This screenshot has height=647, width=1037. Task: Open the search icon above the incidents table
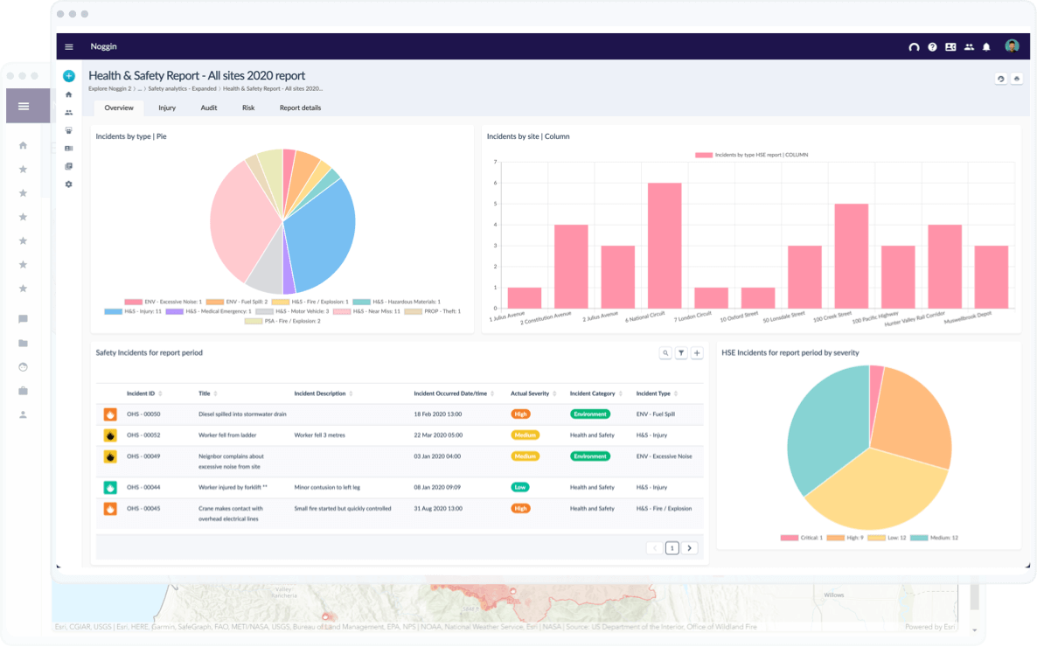[x=665, y=352]
